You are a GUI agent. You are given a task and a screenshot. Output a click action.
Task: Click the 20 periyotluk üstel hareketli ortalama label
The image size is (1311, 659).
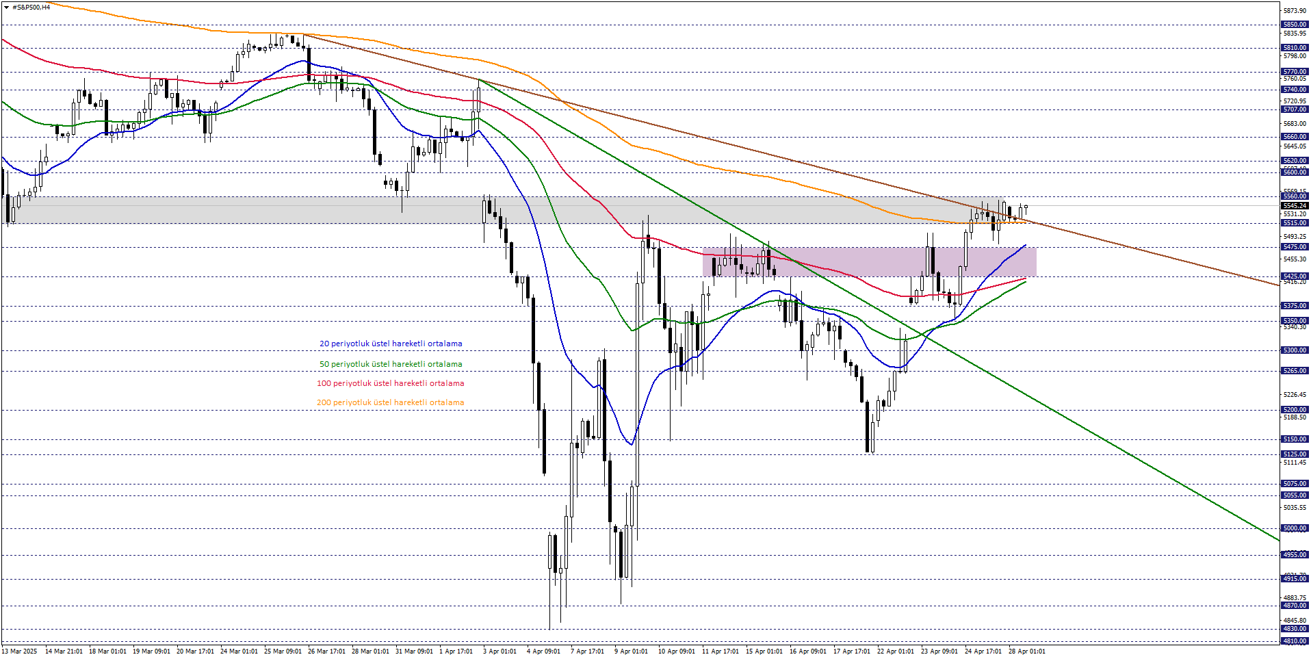pyautogui.click(x=391, y=344)
